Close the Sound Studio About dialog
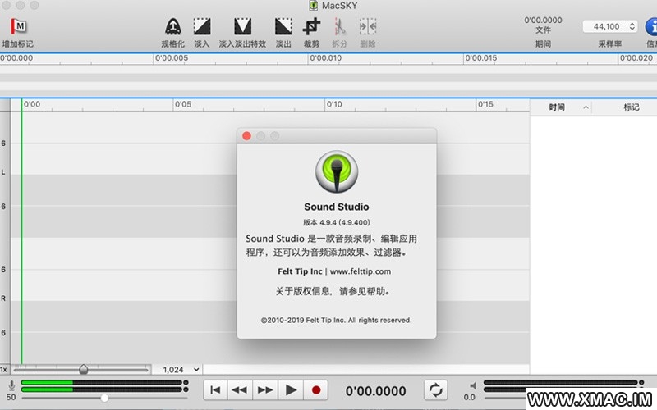The width and height of the screenshot is (657, 410). tap(246, 136)
